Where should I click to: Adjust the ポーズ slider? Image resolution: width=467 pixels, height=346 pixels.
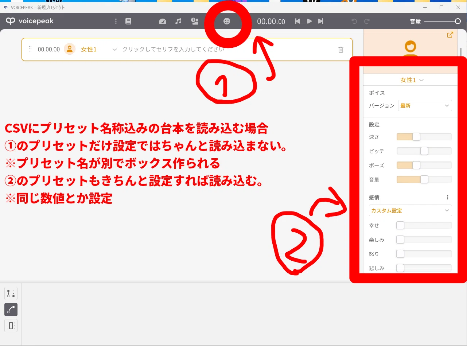(x=424, y=165)
